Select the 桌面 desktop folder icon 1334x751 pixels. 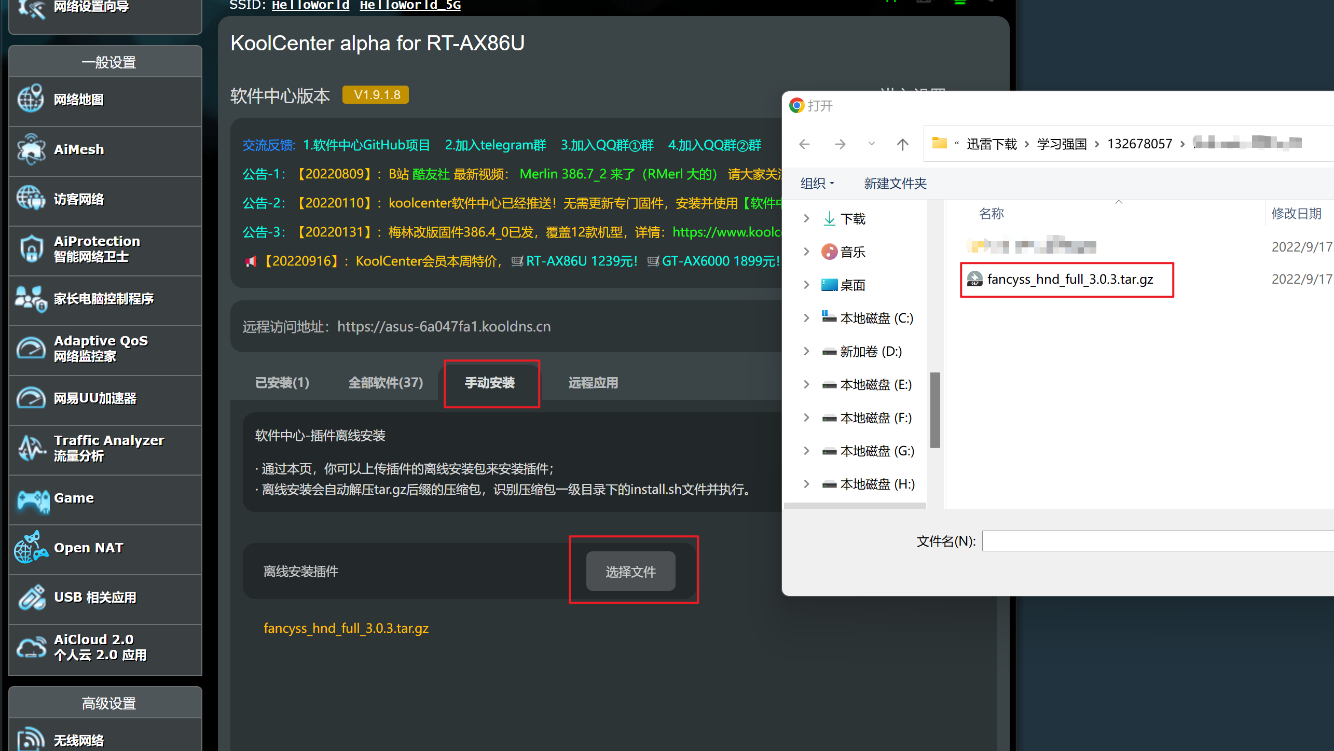[829, 285]
